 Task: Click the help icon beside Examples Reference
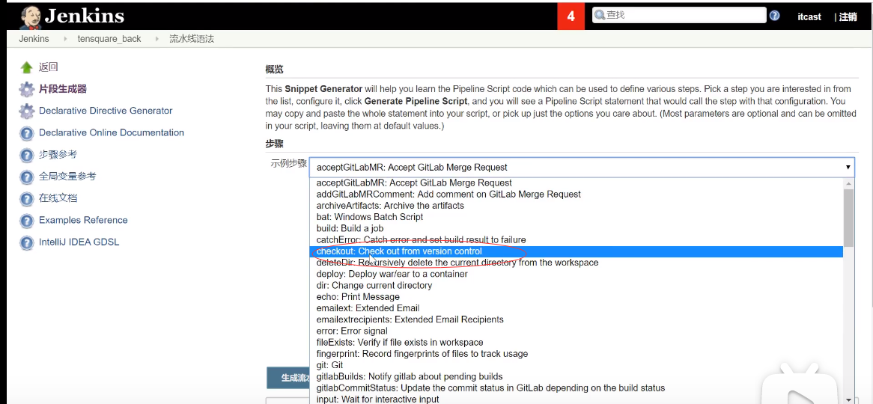click(x=26, y=221)
